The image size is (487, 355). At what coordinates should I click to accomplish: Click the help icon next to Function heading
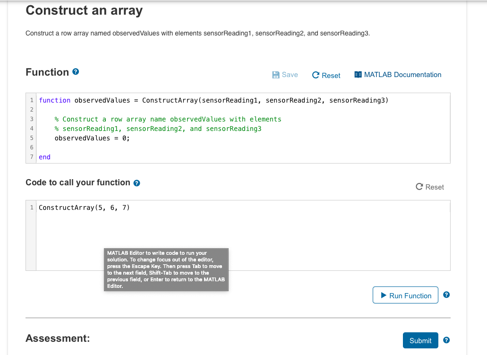(x=76, y=71)
